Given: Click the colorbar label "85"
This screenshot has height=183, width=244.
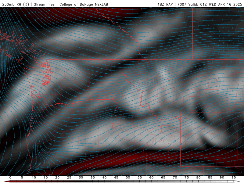Looking at the screenshot, I should click(210, 178).
